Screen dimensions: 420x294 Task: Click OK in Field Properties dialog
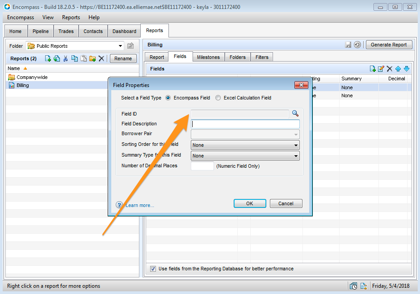250,203
